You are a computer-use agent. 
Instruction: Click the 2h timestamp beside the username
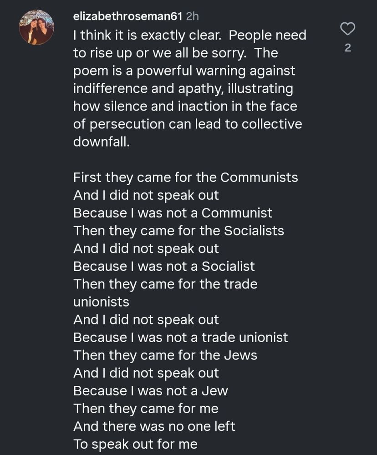(192, 16)
